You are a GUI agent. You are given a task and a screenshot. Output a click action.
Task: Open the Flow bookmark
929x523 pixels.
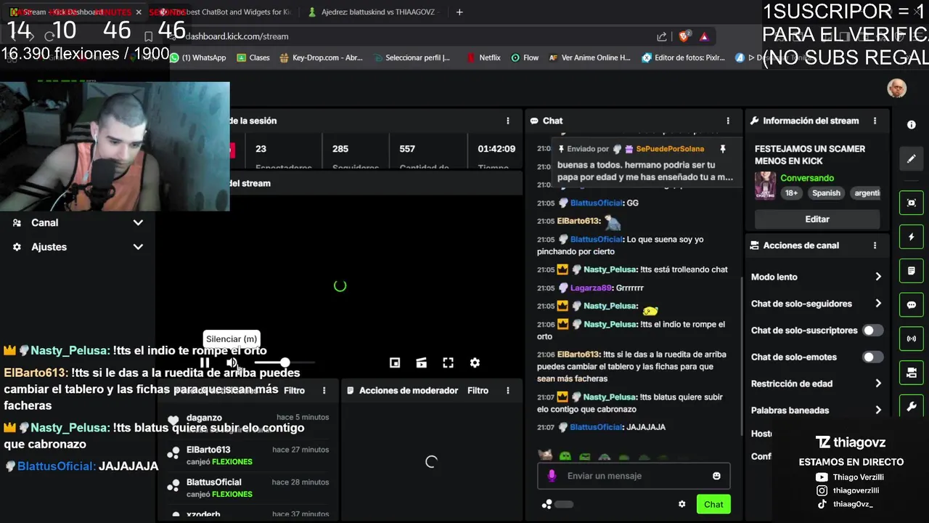click(x=525, y=58)
